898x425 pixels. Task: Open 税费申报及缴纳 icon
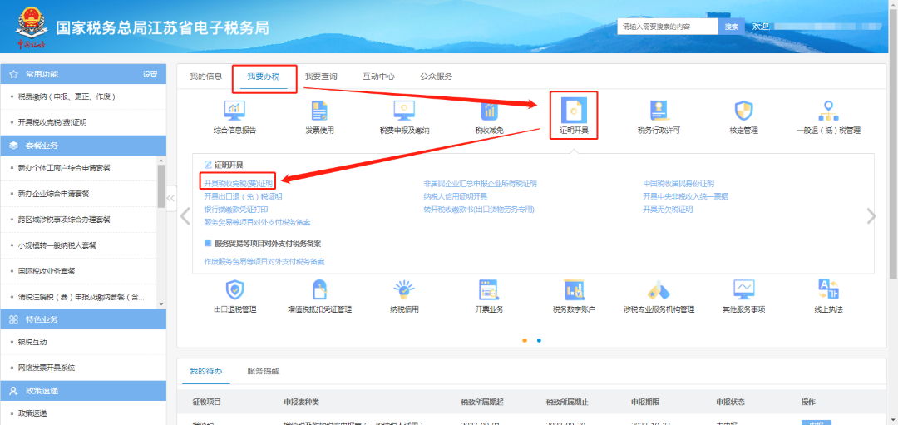point(404,111)
